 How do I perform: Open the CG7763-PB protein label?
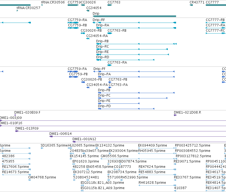[x=118, y=80]
